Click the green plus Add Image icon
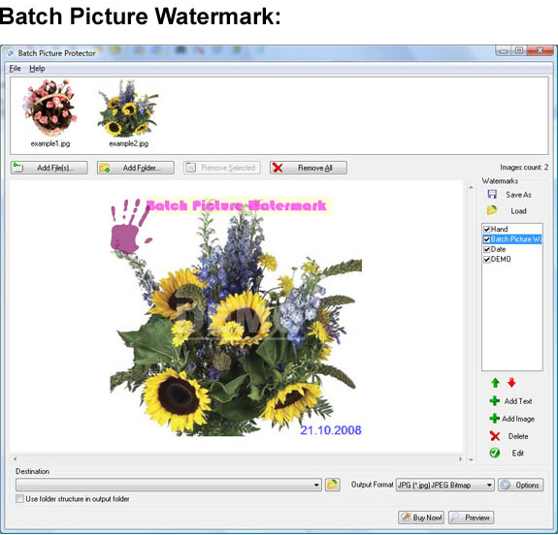Image resolution: width=558 pixels, height=535 pixels. 495,419
